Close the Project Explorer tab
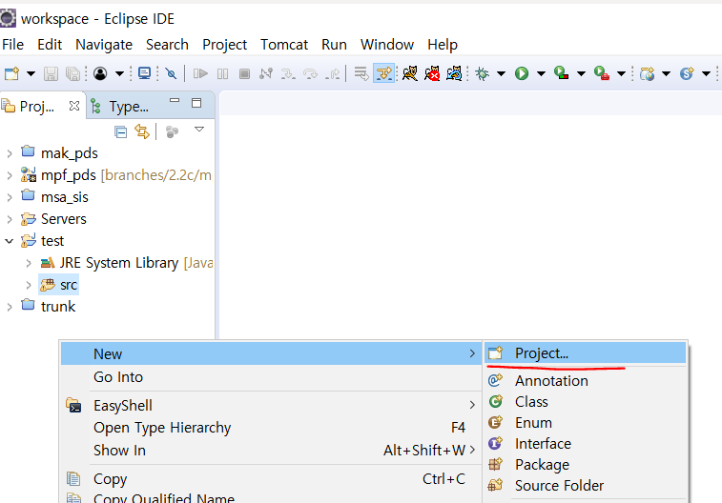The width and height of the screenshot is (722, 503). (74, 106)
